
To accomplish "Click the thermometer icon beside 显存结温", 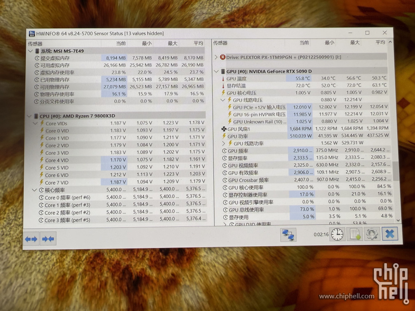I will (x=223, y=85).
